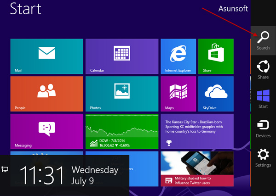Open the Settings gear charm

263,157
